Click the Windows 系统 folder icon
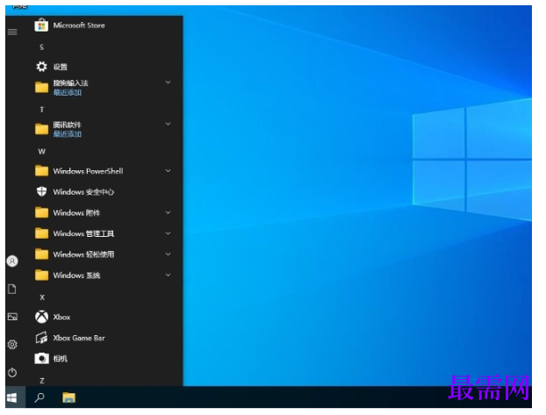 pos(42,275)
